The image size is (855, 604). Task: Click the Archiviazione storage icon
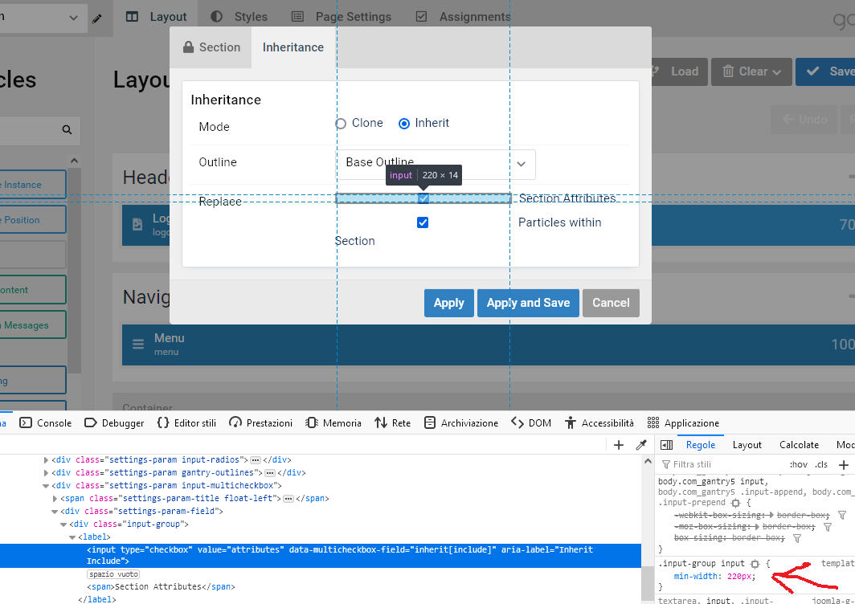(x=430, y=423)
